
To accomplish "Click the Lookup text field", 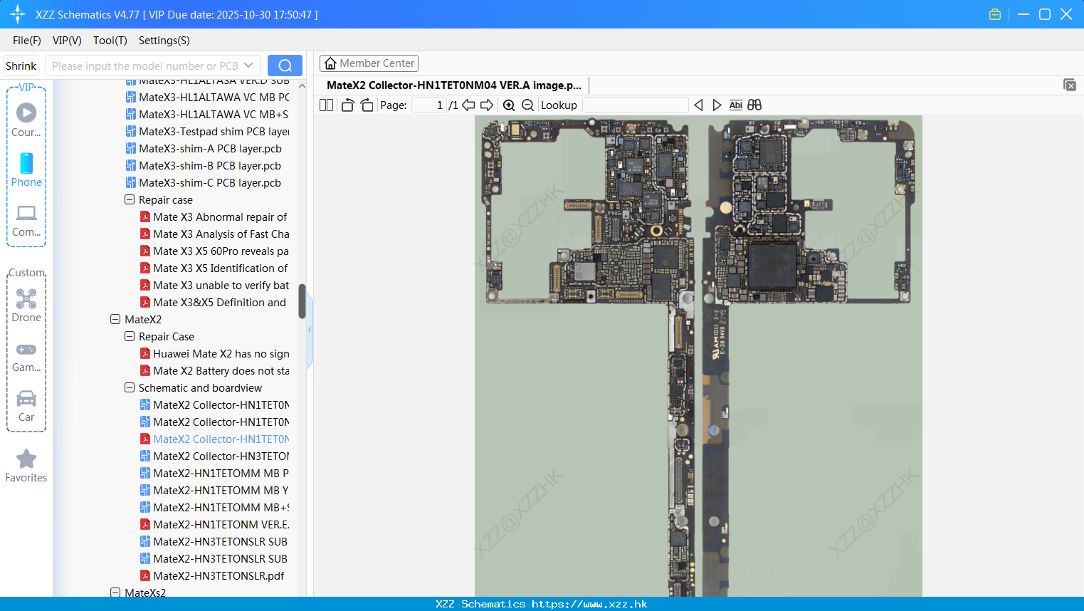I will pyautogui.click(x=635, y=105).
